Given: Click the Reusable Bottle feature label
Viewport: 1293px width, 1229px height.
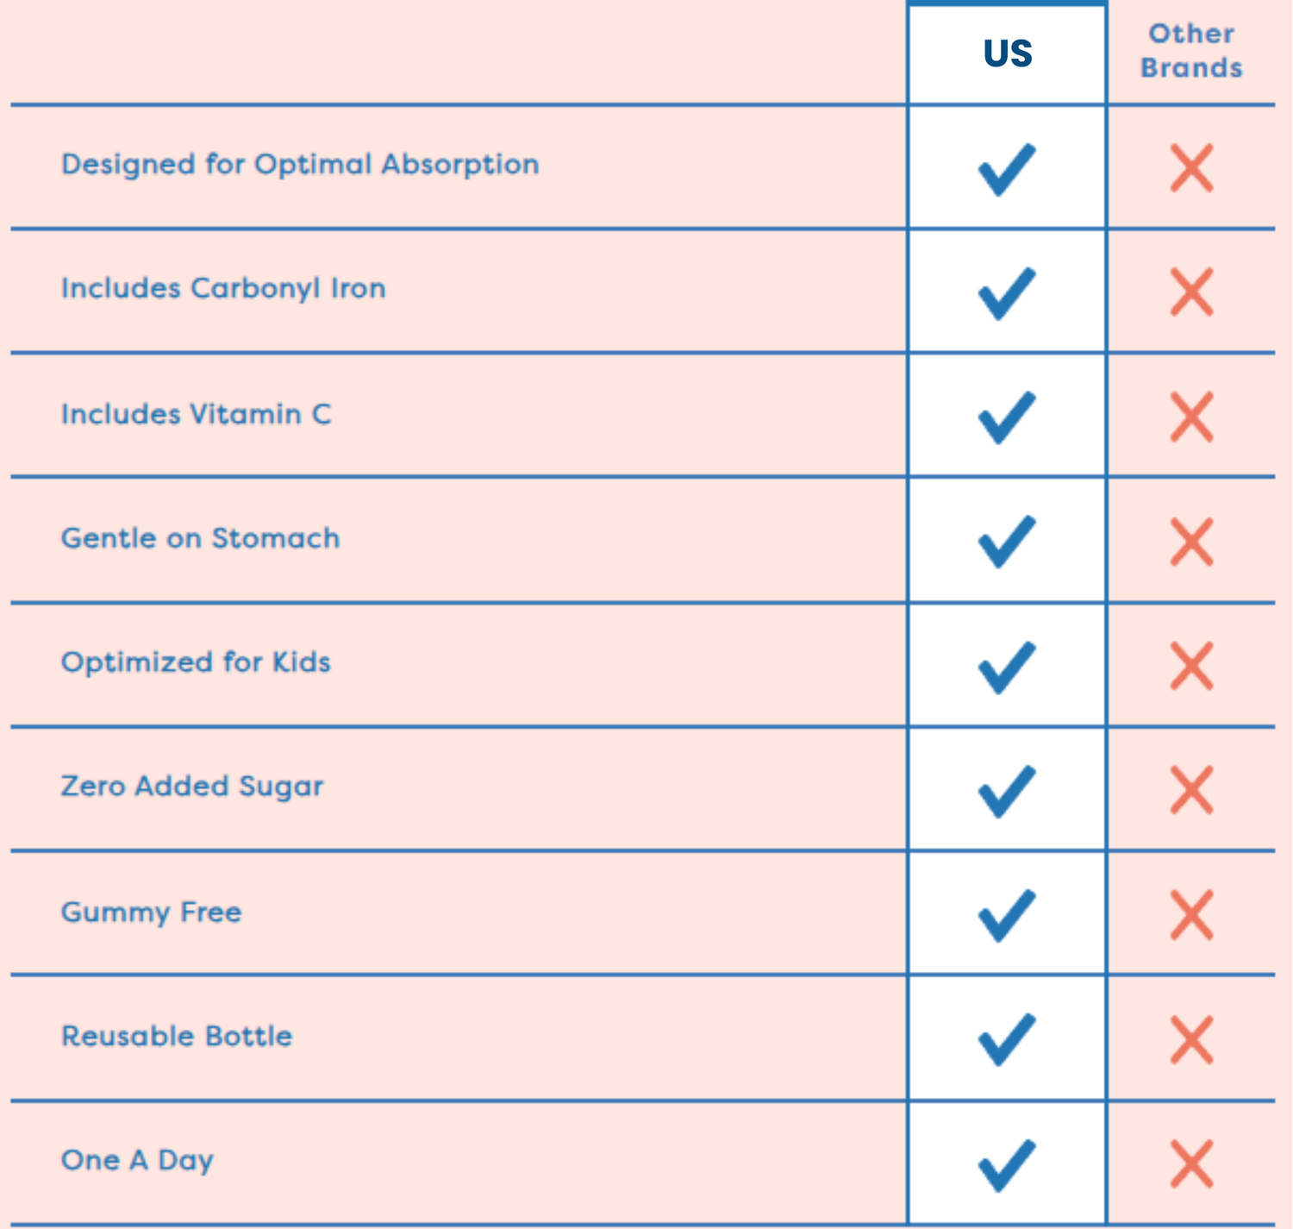Looking at the screenshot, I should (x=177, y=1036).
